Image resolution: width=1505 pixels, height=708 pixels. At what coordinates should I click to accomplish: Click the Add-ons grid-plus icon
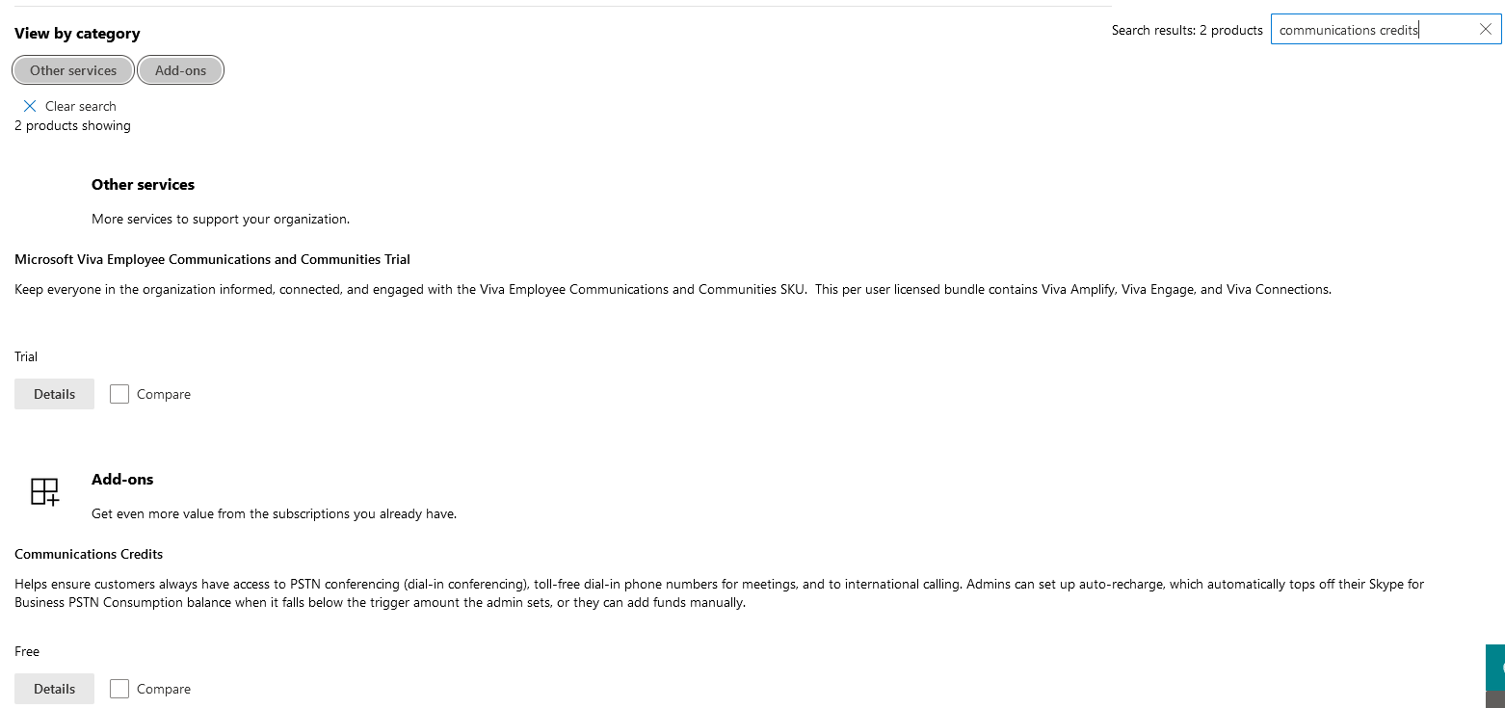(x=45, y=491)
